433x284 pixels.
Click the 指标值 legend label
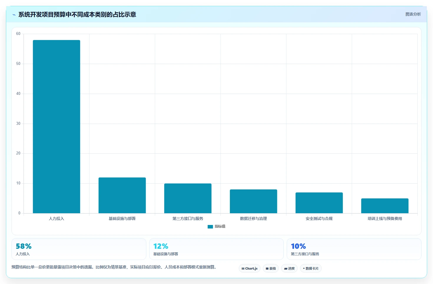(220, 226)
